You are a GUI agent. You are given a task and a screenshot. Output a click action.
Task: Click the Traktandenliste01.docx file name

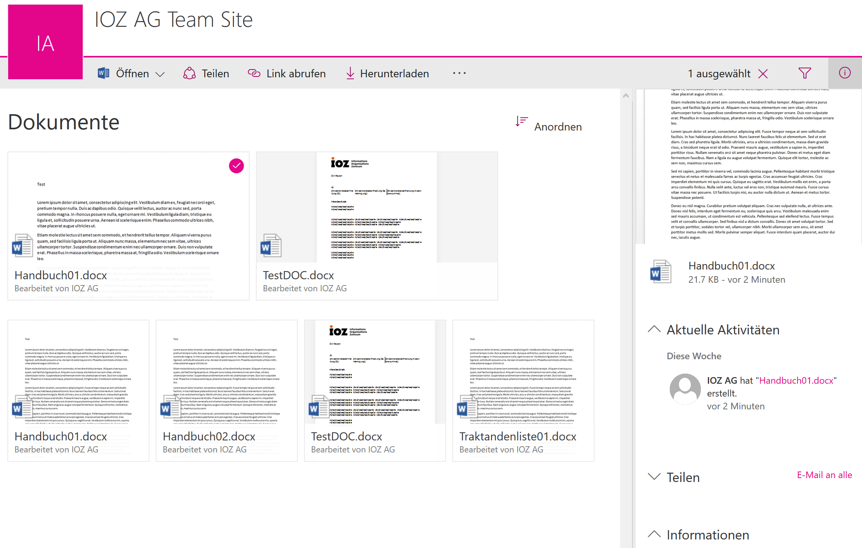(518, 436)
